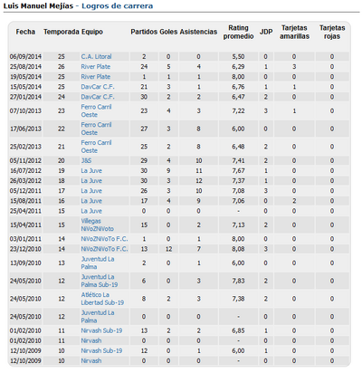Click the Logros de carrera heading

pyautogui.click(x=117, y=5)
